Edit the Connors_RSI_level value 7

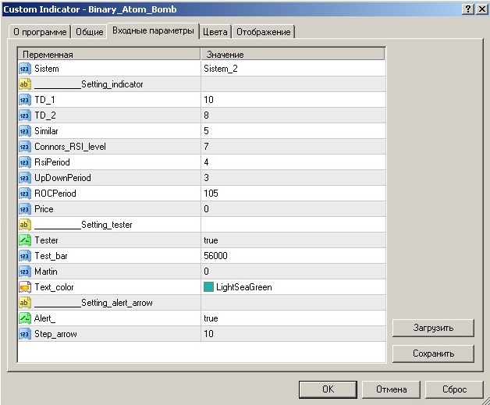tap(293, 147)
